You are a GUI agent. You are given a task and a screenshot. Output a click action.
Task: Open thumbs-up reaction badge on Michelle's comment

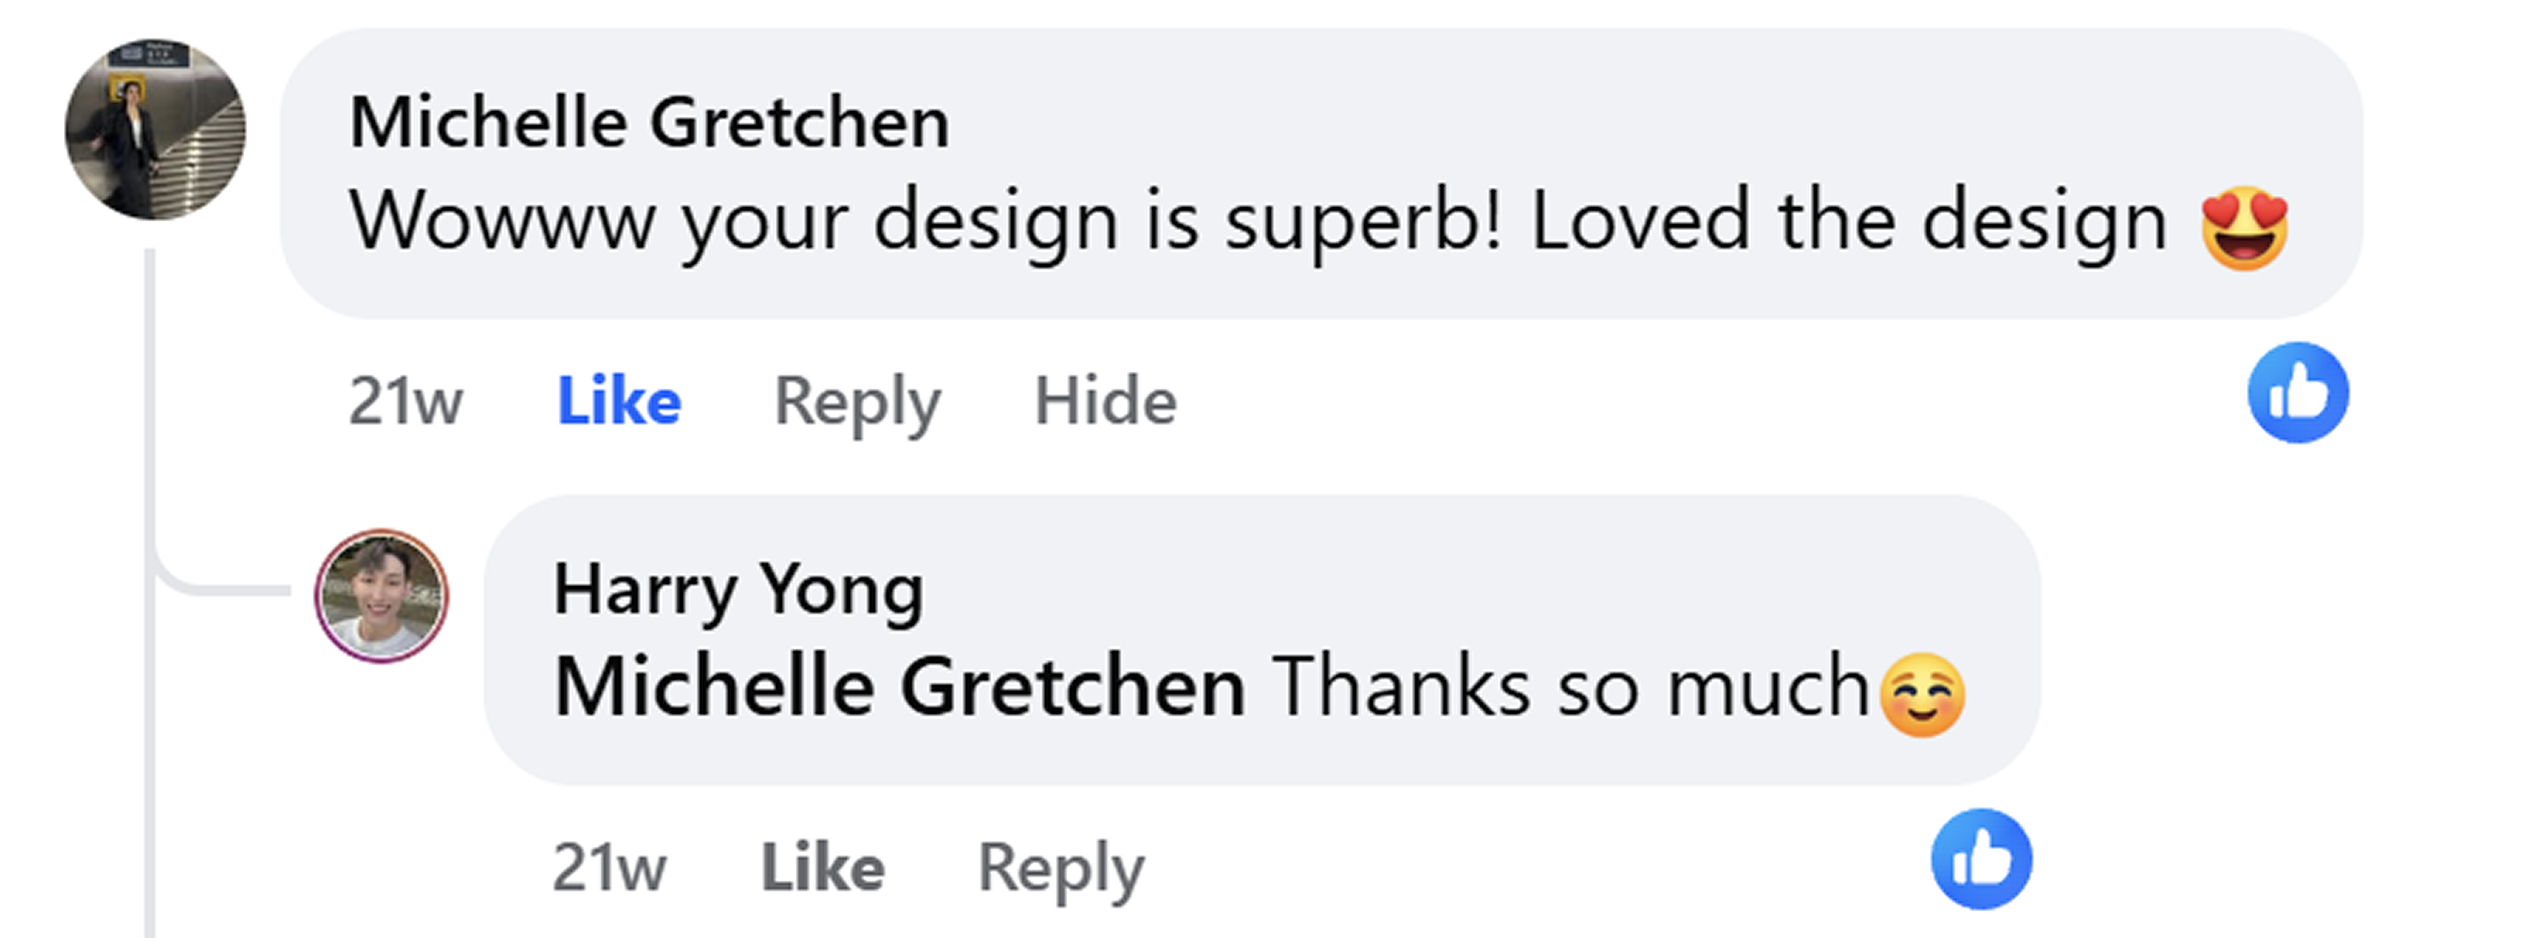2298,393
